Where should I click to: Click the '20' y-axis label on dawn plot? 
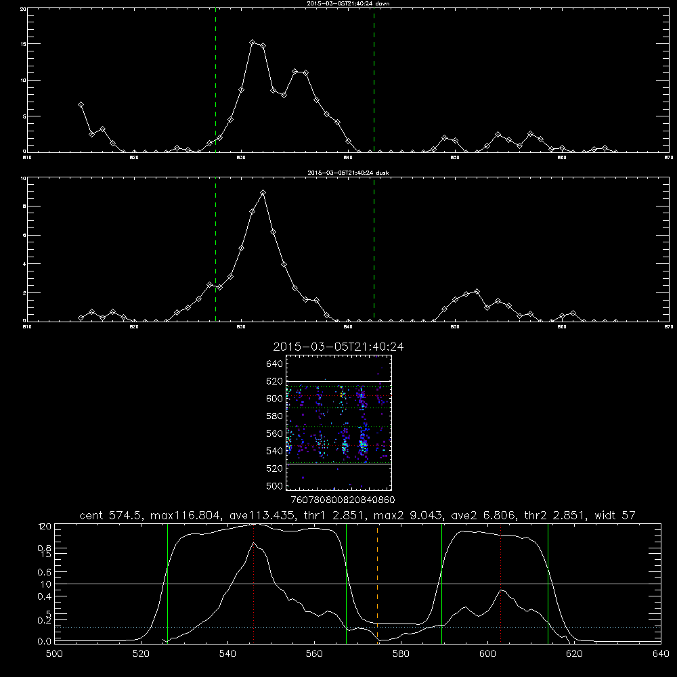tap(23, 9)
